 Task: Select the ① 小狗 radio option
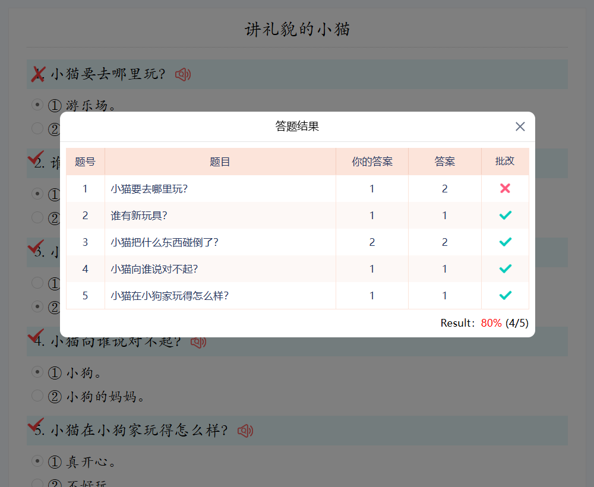point(37,372)
